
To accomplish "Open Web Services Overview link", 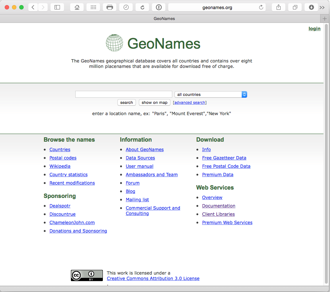I will coord(212,198).
